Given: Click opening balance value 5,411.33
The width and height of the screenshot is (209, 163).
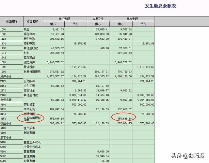Looking at the screenshot, I should [x=58, y=30].
